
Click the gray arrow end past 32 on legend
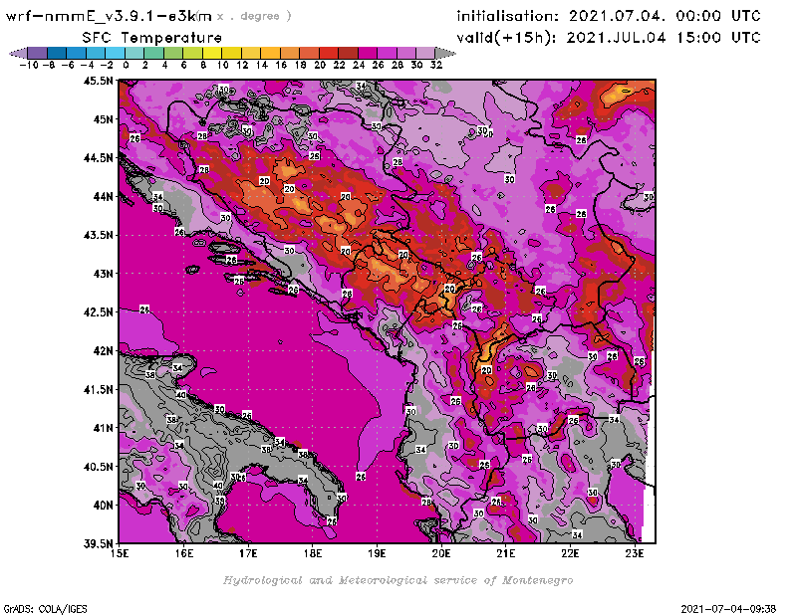click(445, 53)
